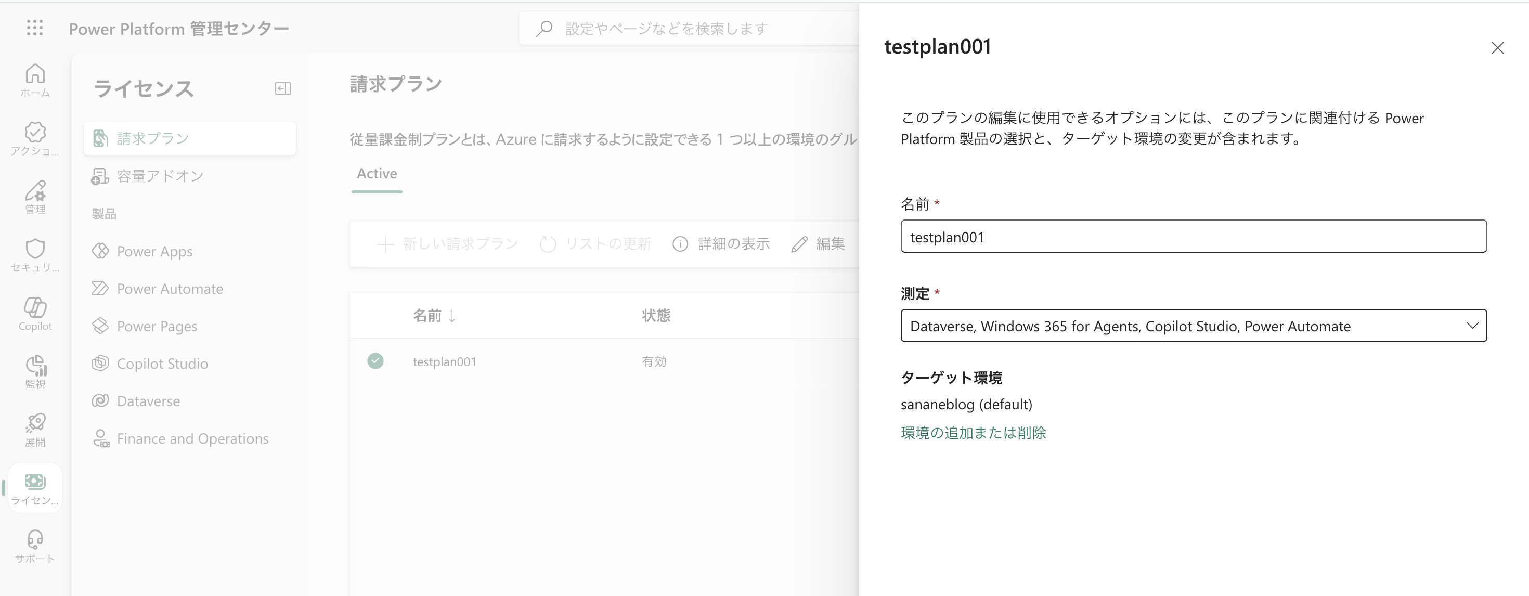The width and height of the screenshot is (1529, 596).
Task: Click sananeblog (default) environment text
Action: click(966, 404)
